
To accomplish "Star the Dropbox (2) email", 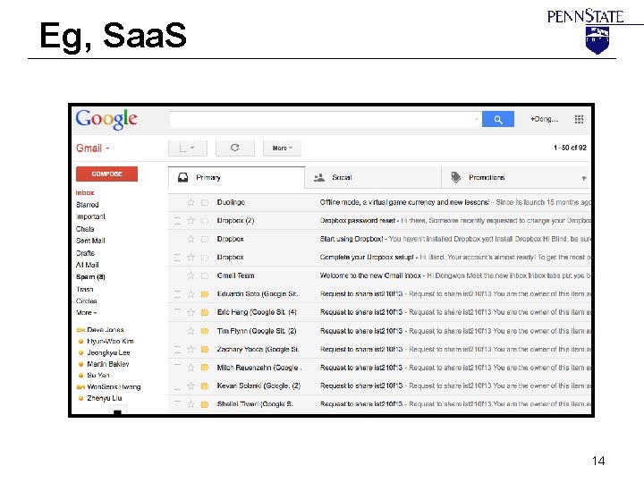I will (191, 221).
